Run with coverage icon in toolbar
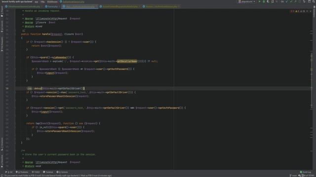316x177 pixels. click(268, 1)
